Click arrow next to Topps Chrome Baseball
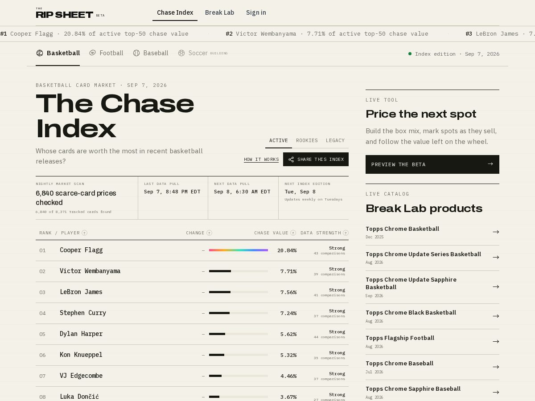The width and height of the screenshot is (535, 401). 496,367
